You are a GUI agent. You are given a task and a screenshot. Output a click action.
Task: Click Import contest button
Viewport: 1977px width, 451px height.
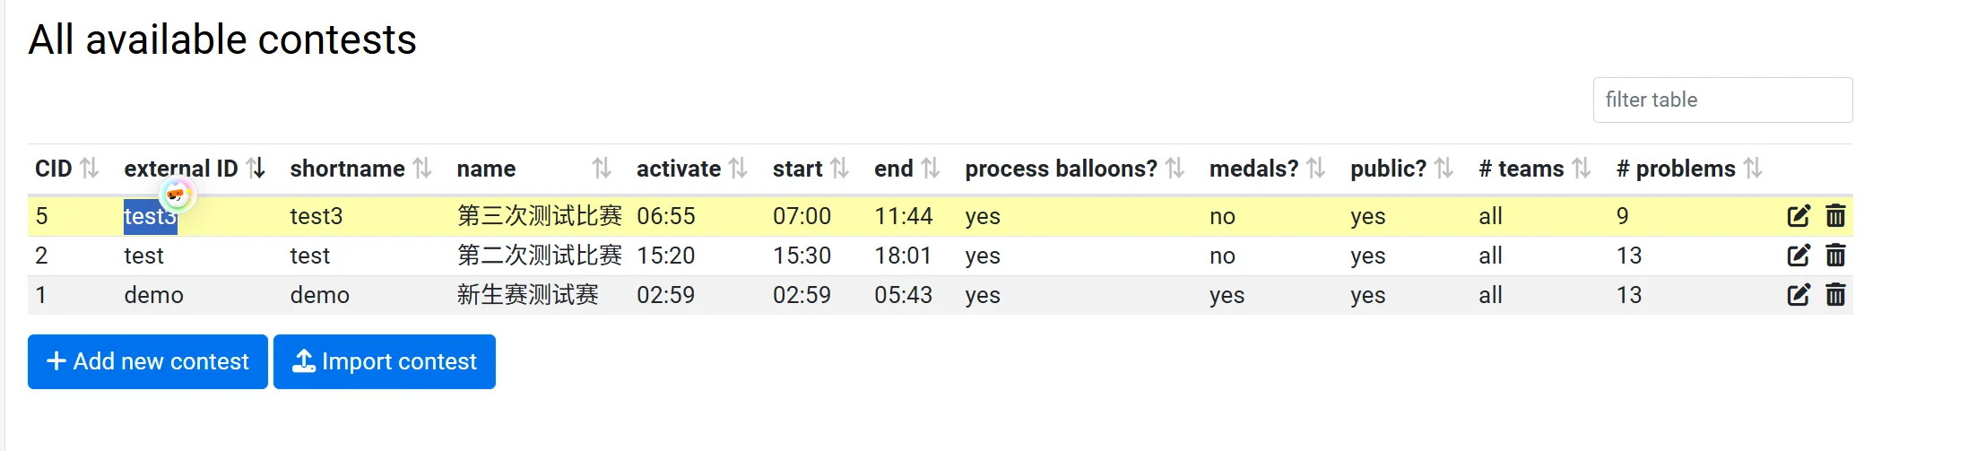tap(385, 361)
